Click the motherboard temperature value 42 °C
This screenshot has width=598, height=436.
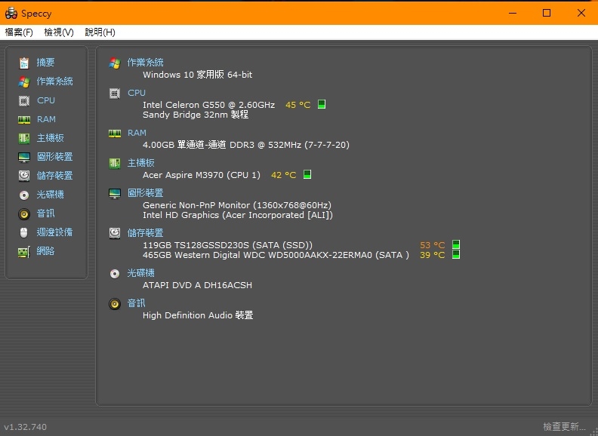pyautogui.click(x=283, y=175)
